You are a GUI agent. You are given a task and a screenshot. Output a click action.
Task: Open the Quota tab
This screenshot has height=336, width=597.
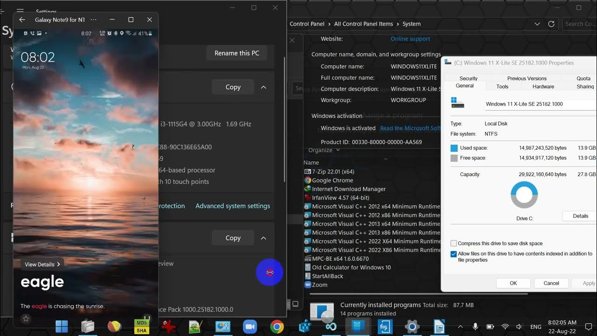(x=583, y=78)
